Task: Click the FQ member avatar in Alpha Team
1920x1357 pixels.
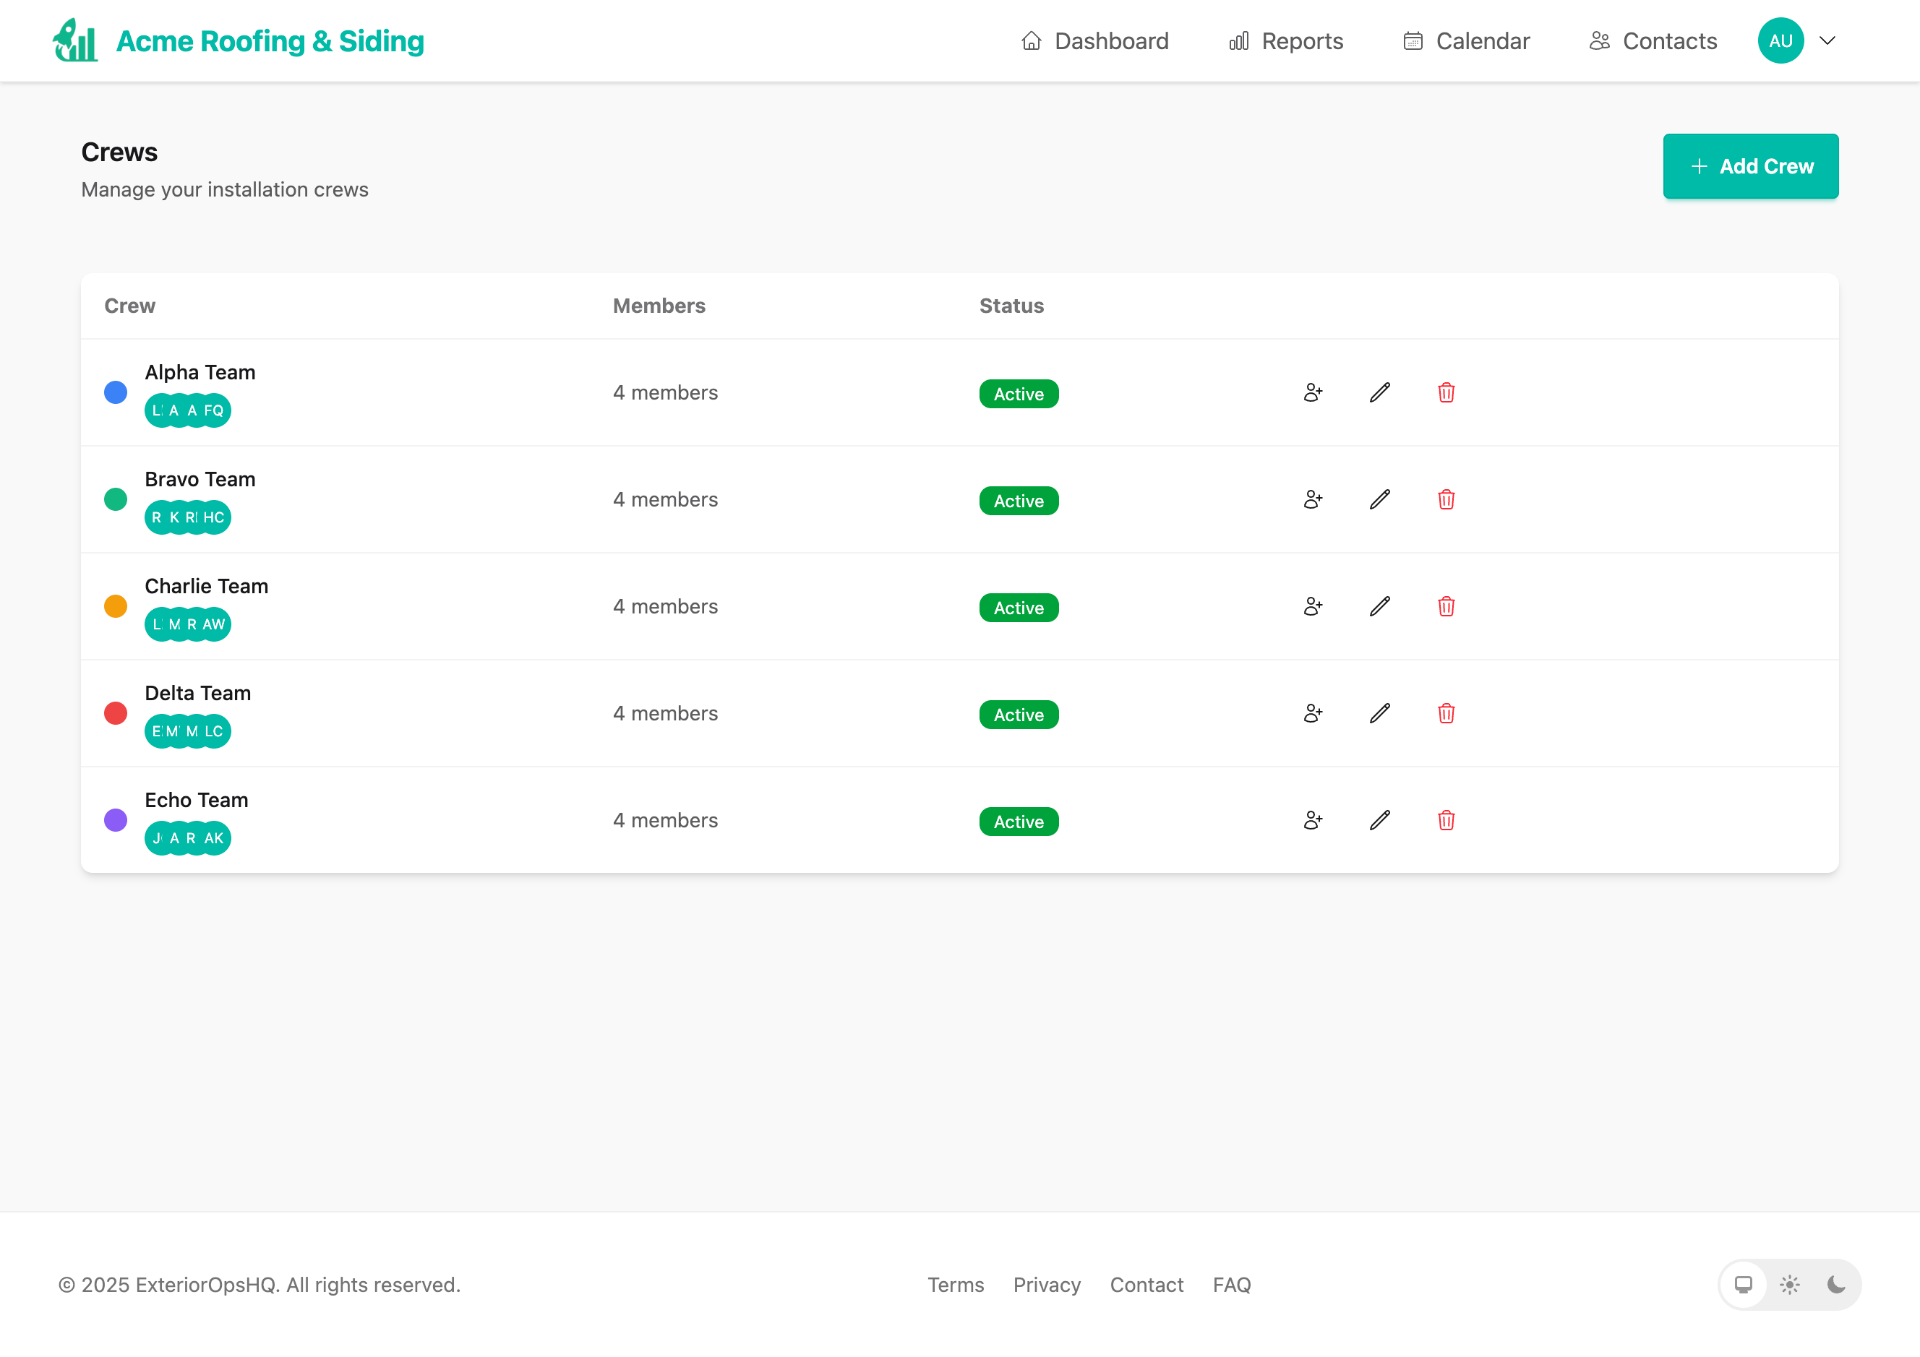Action: [x=215, y=411]
